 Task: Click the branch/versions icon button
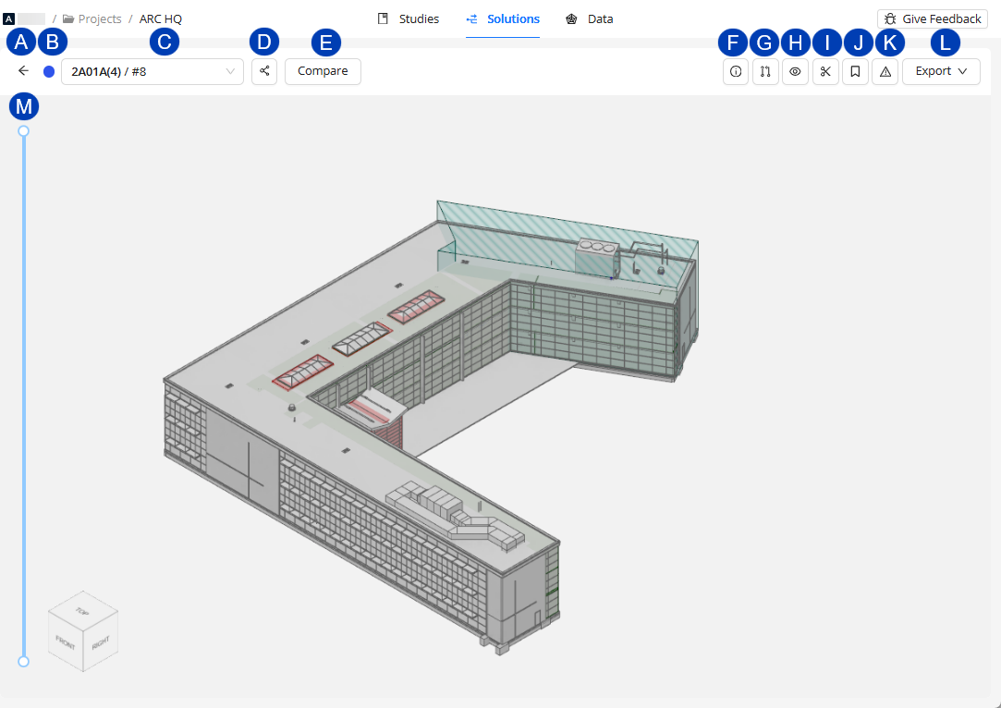pos(765,71)
